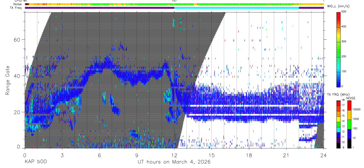
Task: Click the '15' hour tick on the time axis
Action: [212, 155]
